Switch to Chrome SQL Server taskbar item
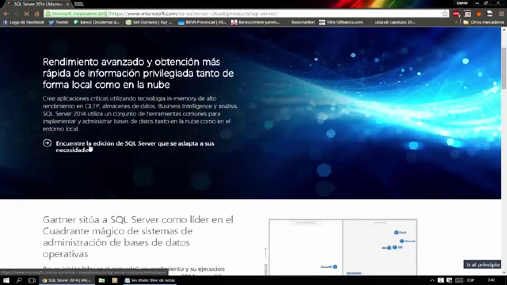This screenshot has width=507, height=285. (67, 280)
